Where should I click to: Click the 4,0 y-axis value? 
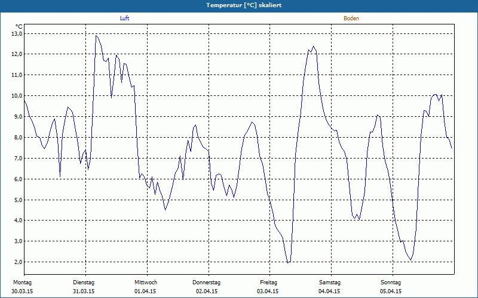(x=19, y=221)
